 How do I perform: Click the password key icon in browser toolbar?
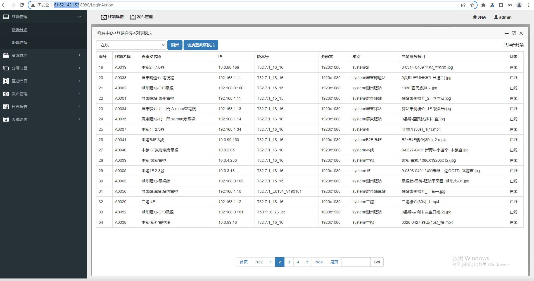click(x=510, y=5)
